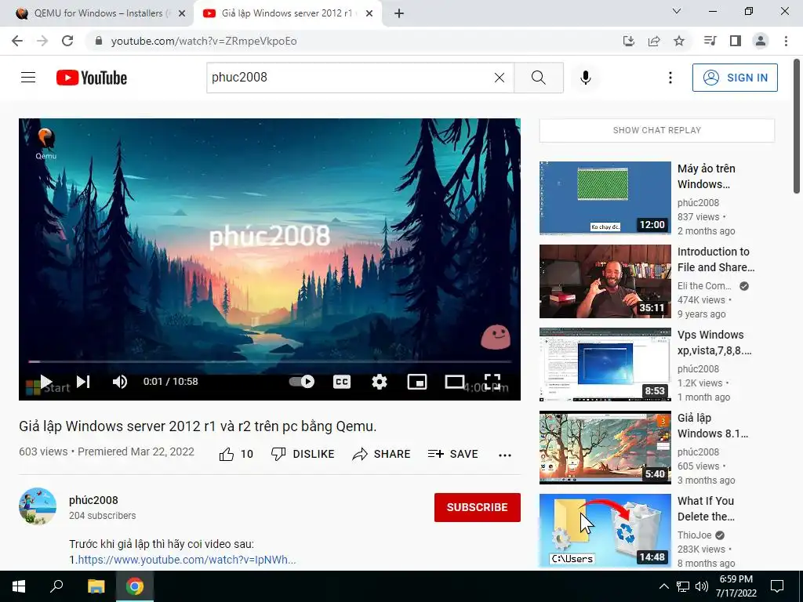Open a new browser tab
Screen dimensions: 803x602
[x=399, y=13]
